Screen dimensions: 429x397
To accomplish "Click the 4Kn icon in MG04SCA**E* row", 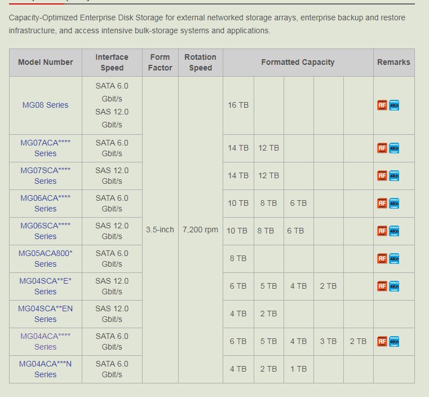I will click(394, 286).
